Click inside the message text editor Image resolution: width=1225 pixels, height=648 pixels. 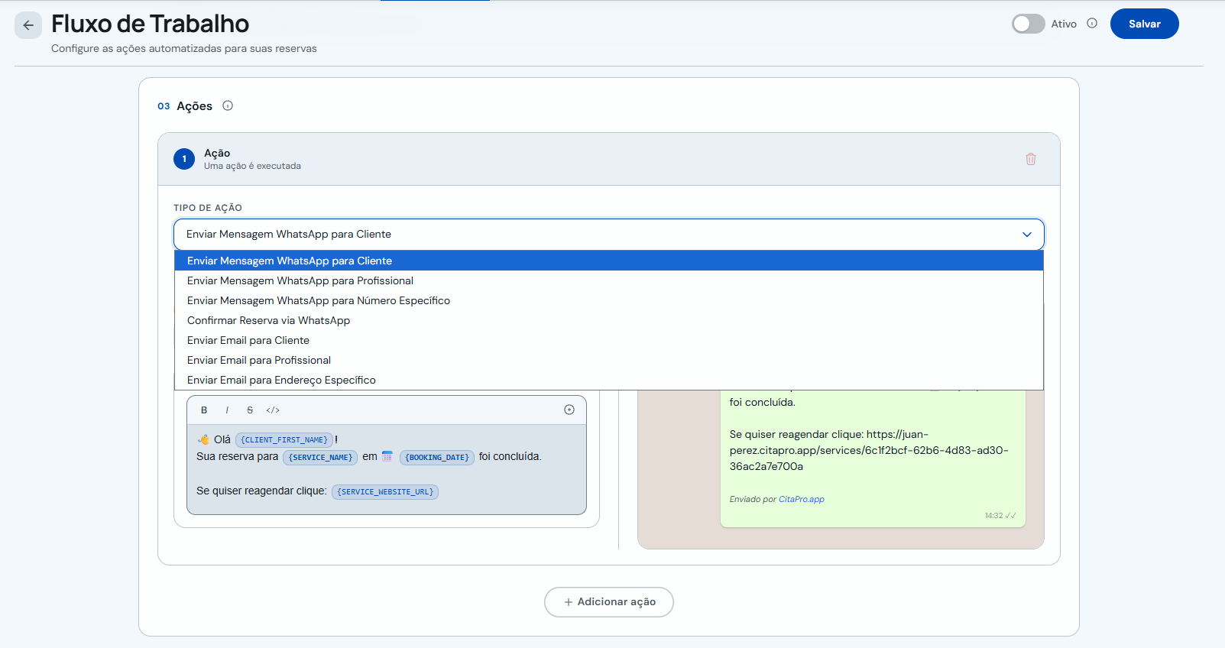[x=387, y=469]
